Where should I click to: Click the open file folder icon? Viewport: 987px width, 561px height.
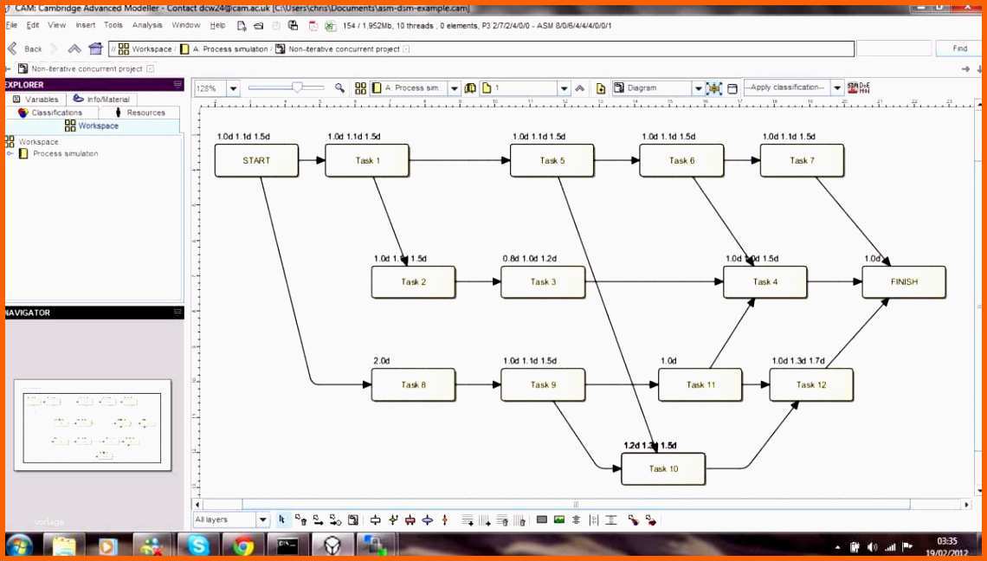[x=259, y=26]
